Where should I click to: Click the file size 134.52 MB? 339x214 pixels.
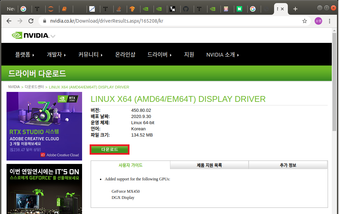[x=142, y=135]
